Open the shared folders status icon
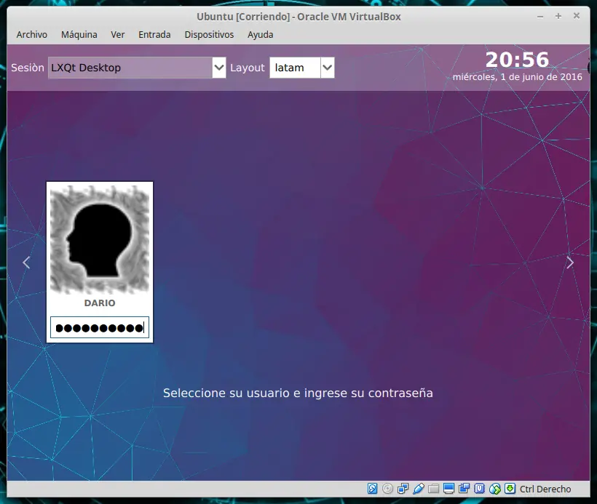 434,489
